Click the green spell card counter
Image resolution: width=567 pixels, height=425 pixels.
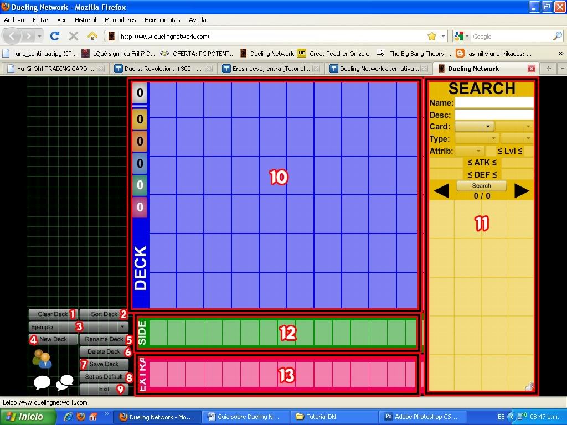point(140,185)
